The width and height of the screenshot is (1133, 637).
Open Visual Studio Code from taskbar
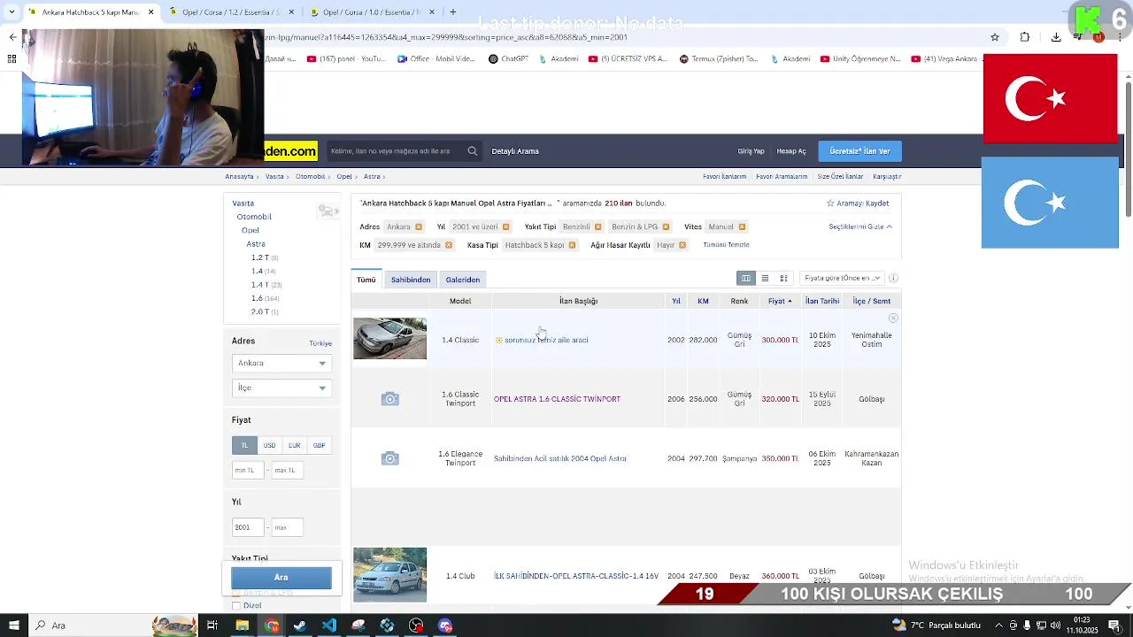(x=329, y=625)
